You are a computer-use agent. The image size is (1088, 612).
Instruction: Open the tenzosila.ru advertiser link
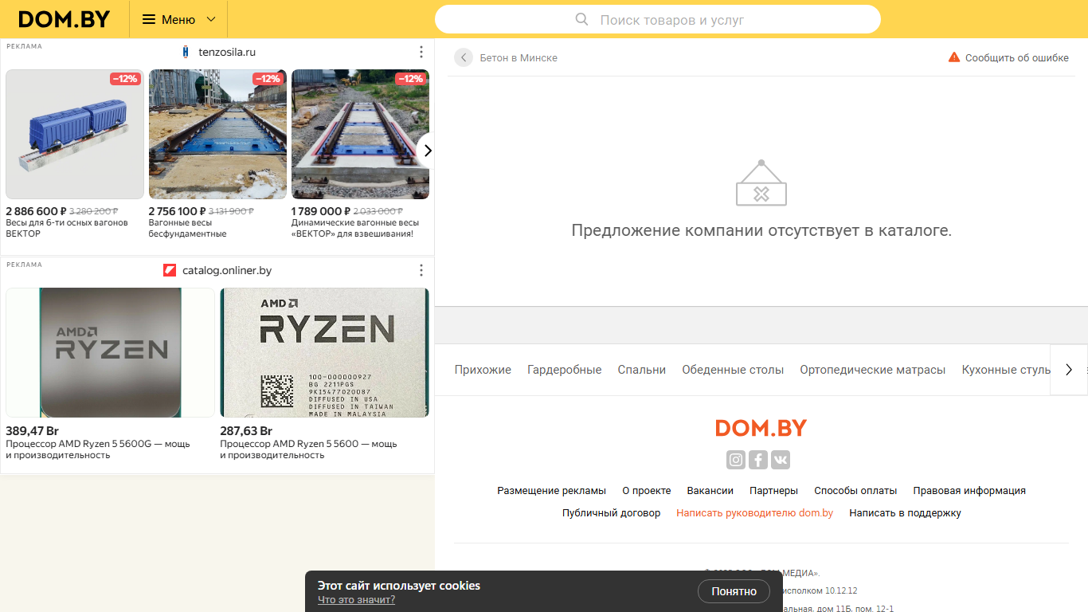point(227,53)
